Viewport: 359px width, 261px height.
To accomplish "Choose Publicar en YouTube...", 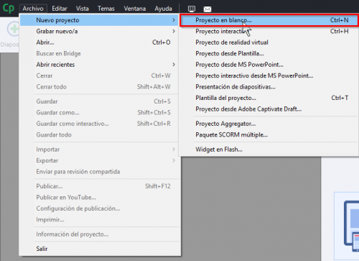I will 99,197.
